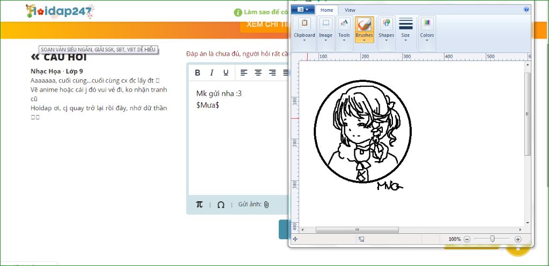Expand the Shapes group in Paint

[386, 34]
